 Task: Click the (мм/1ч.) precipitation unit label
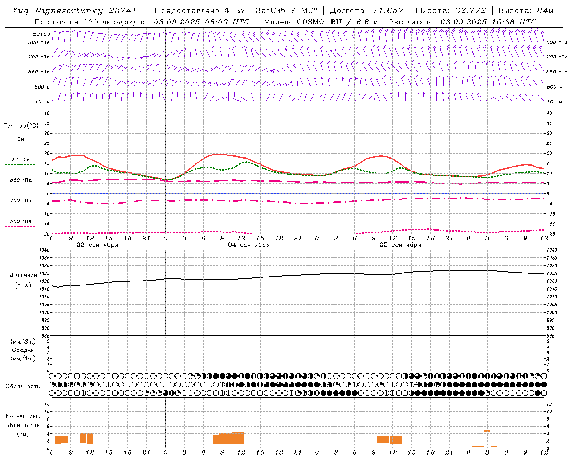pyautogui.click(x=23, y=358)
